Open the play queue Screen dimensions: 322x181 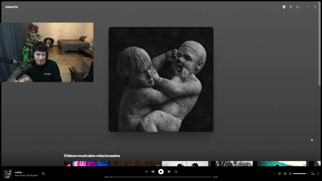click(x=279, y=174)
